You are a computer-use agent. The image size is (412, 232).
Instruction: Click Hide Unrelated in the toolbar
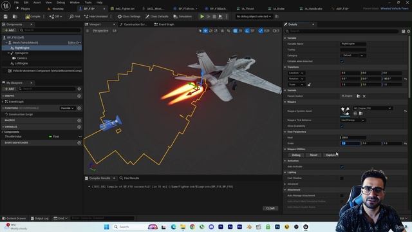[x=96, y=16]
